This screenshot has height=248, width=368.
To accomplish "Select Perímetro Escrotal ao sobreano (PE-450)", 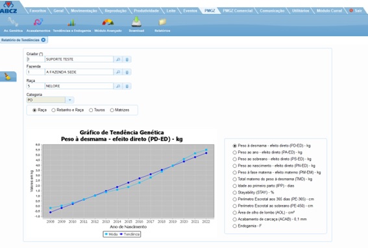I will click(x=234, y=206).
